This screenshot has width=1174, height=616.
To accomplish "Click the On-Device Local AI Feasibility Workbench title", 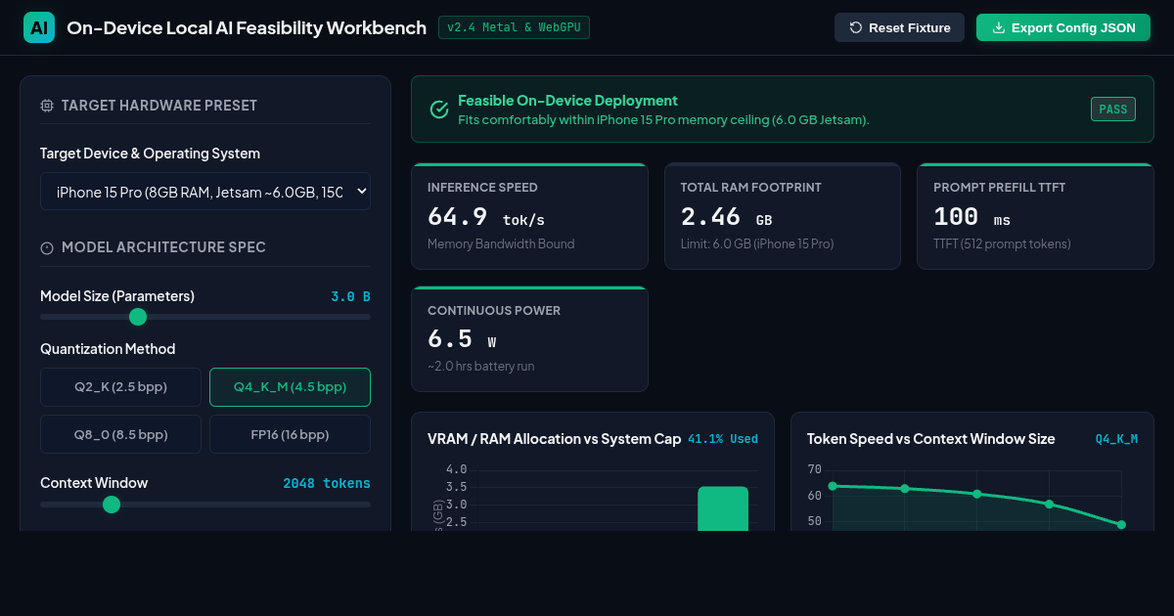I will (247, 27).
